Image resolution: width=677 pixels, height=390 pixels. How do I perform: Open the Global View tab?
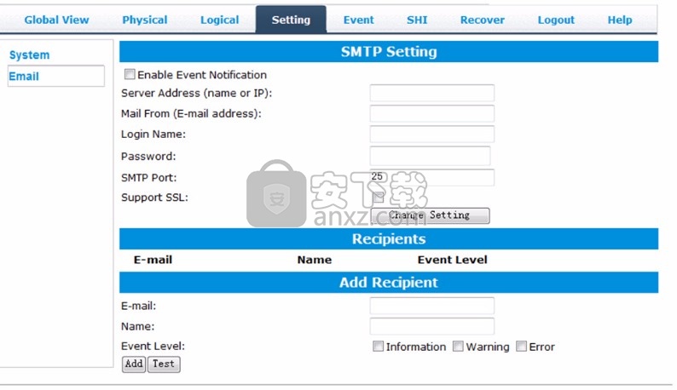click(x=56, y=20)
